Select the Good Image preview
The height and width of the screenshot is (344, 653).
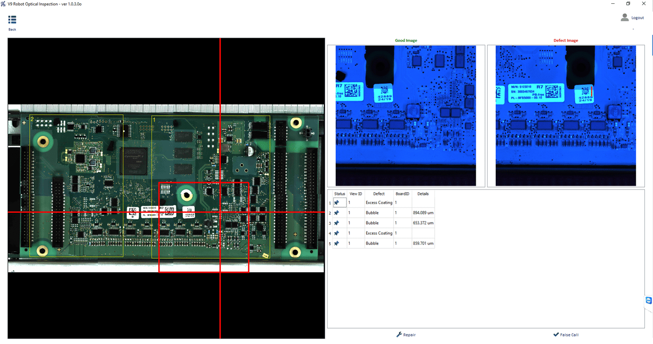click(405, 115)
